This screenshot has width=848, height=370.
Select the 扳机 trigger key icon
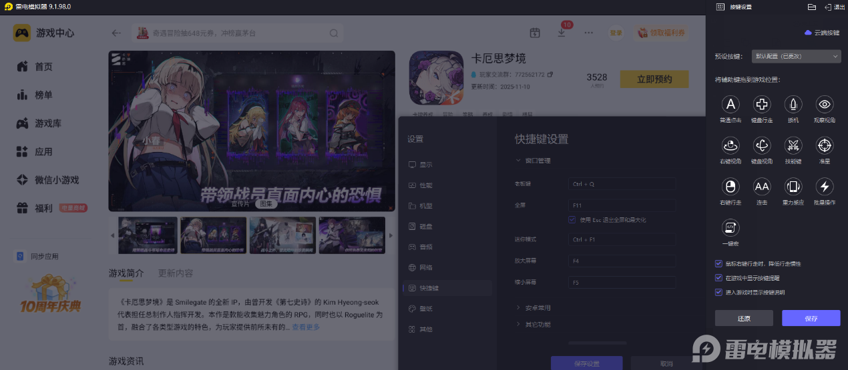tap(793, 104)
